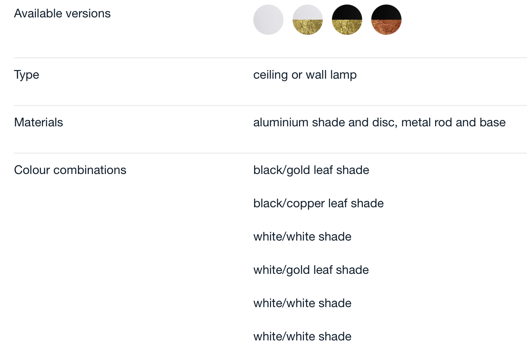Click the white half of the white/gold swatch

point(308,12)
